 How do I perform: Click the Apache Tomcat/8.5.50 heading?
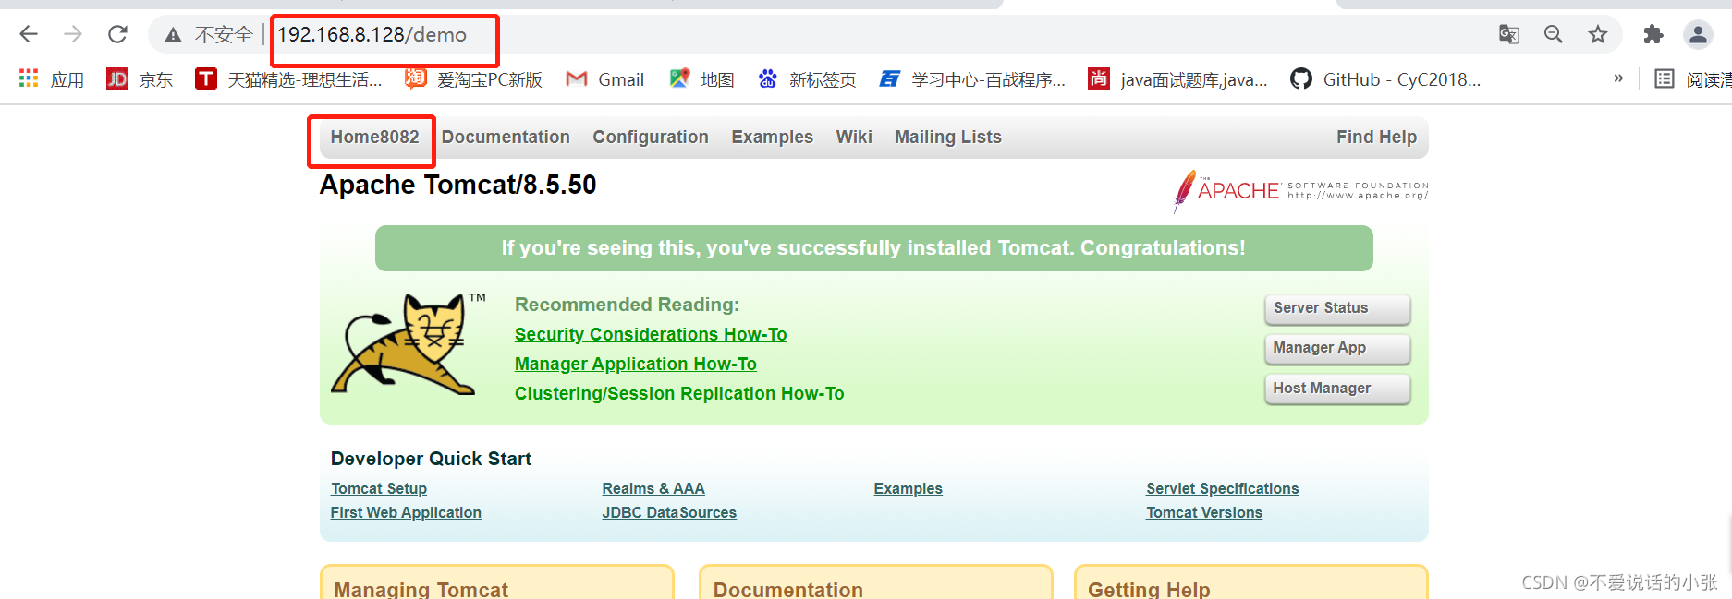click(x=457, y=186)
